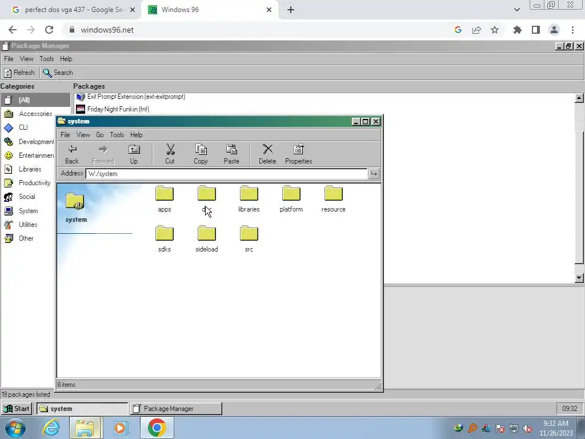Cut the selection with the scissors icon
Viewport: 585px width, 439px height.
pyautogui.click(x=170, y=154)
